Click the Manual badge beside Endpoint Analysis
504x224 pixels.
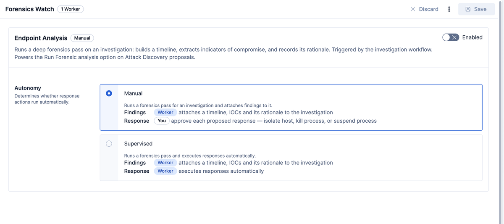coord(82,38)
